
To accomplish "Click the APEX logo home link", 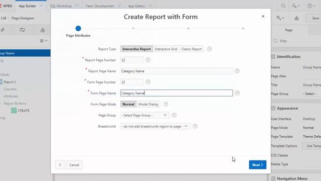I will click(x=6, y=6).
